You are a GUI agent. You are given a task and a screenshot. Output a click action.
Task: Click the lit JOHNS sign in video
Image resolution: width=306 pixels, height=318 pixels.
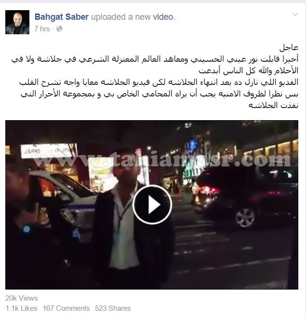click(x=49, y=151)
